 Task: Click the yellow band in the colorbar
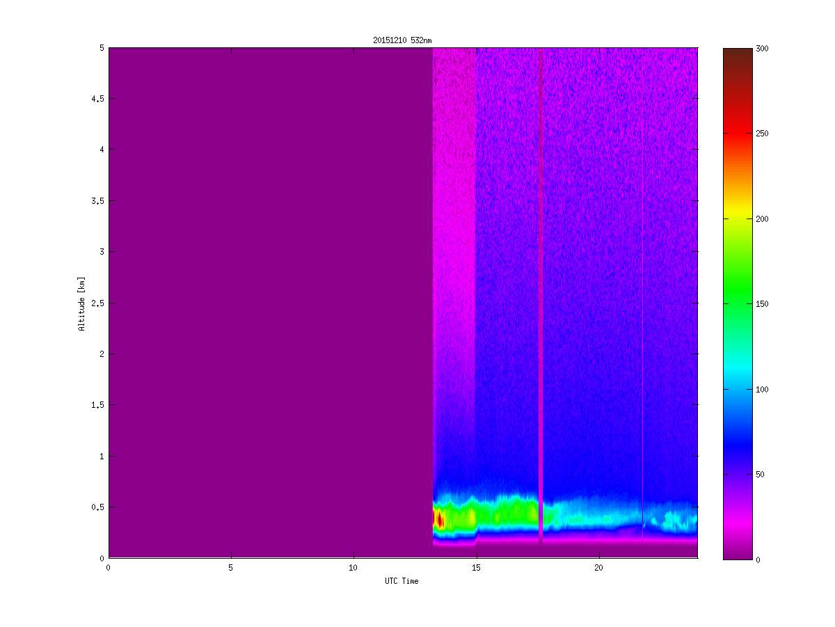(x=737, y=217)
